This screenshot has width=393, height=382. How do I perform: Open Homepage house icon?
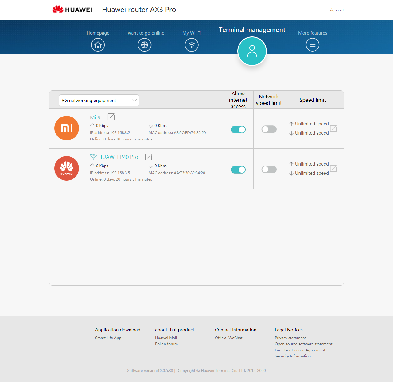(98, 45)
